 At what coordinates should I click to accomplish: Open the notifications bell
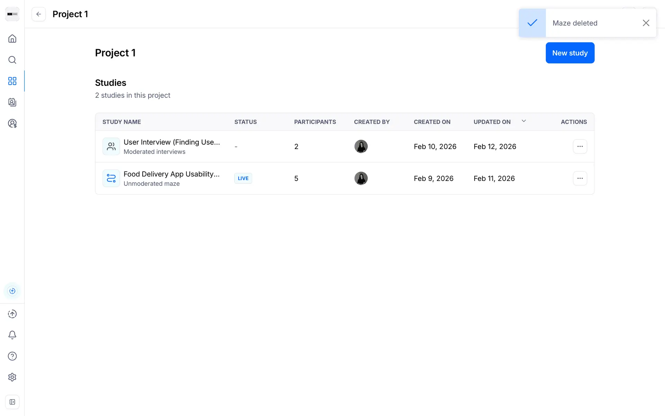[x=12, y=335]
